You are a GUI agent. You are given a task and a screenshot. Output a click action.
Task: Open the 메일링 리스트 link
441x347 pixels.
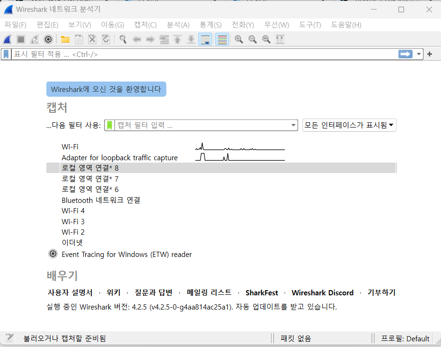coord(209,292)
